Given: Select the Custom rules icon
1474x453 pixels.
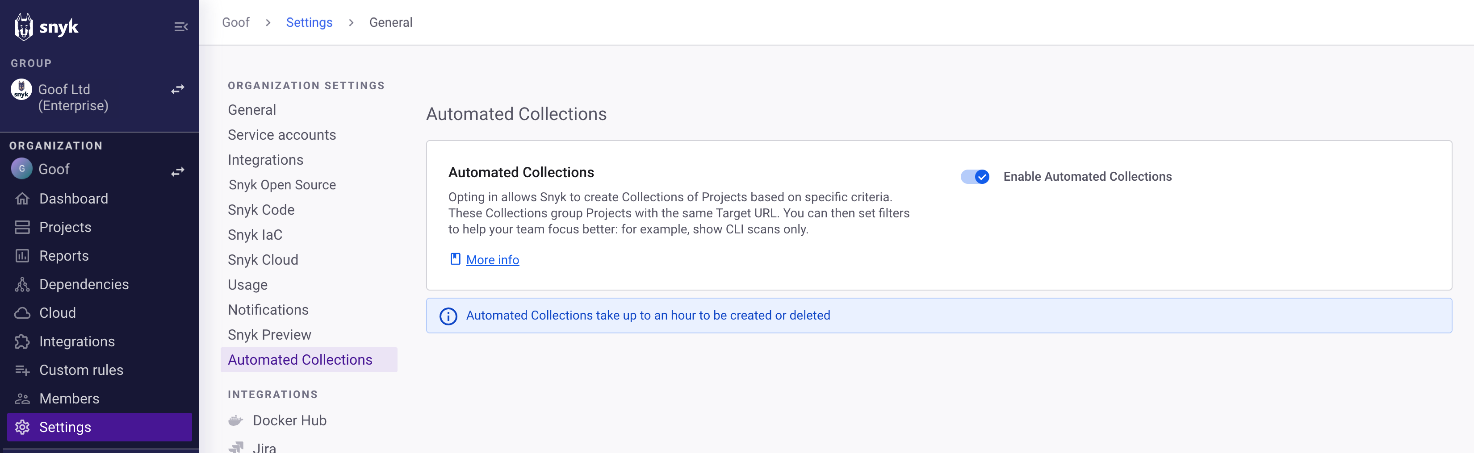Looking at the screenshot, I should [22, 370].
